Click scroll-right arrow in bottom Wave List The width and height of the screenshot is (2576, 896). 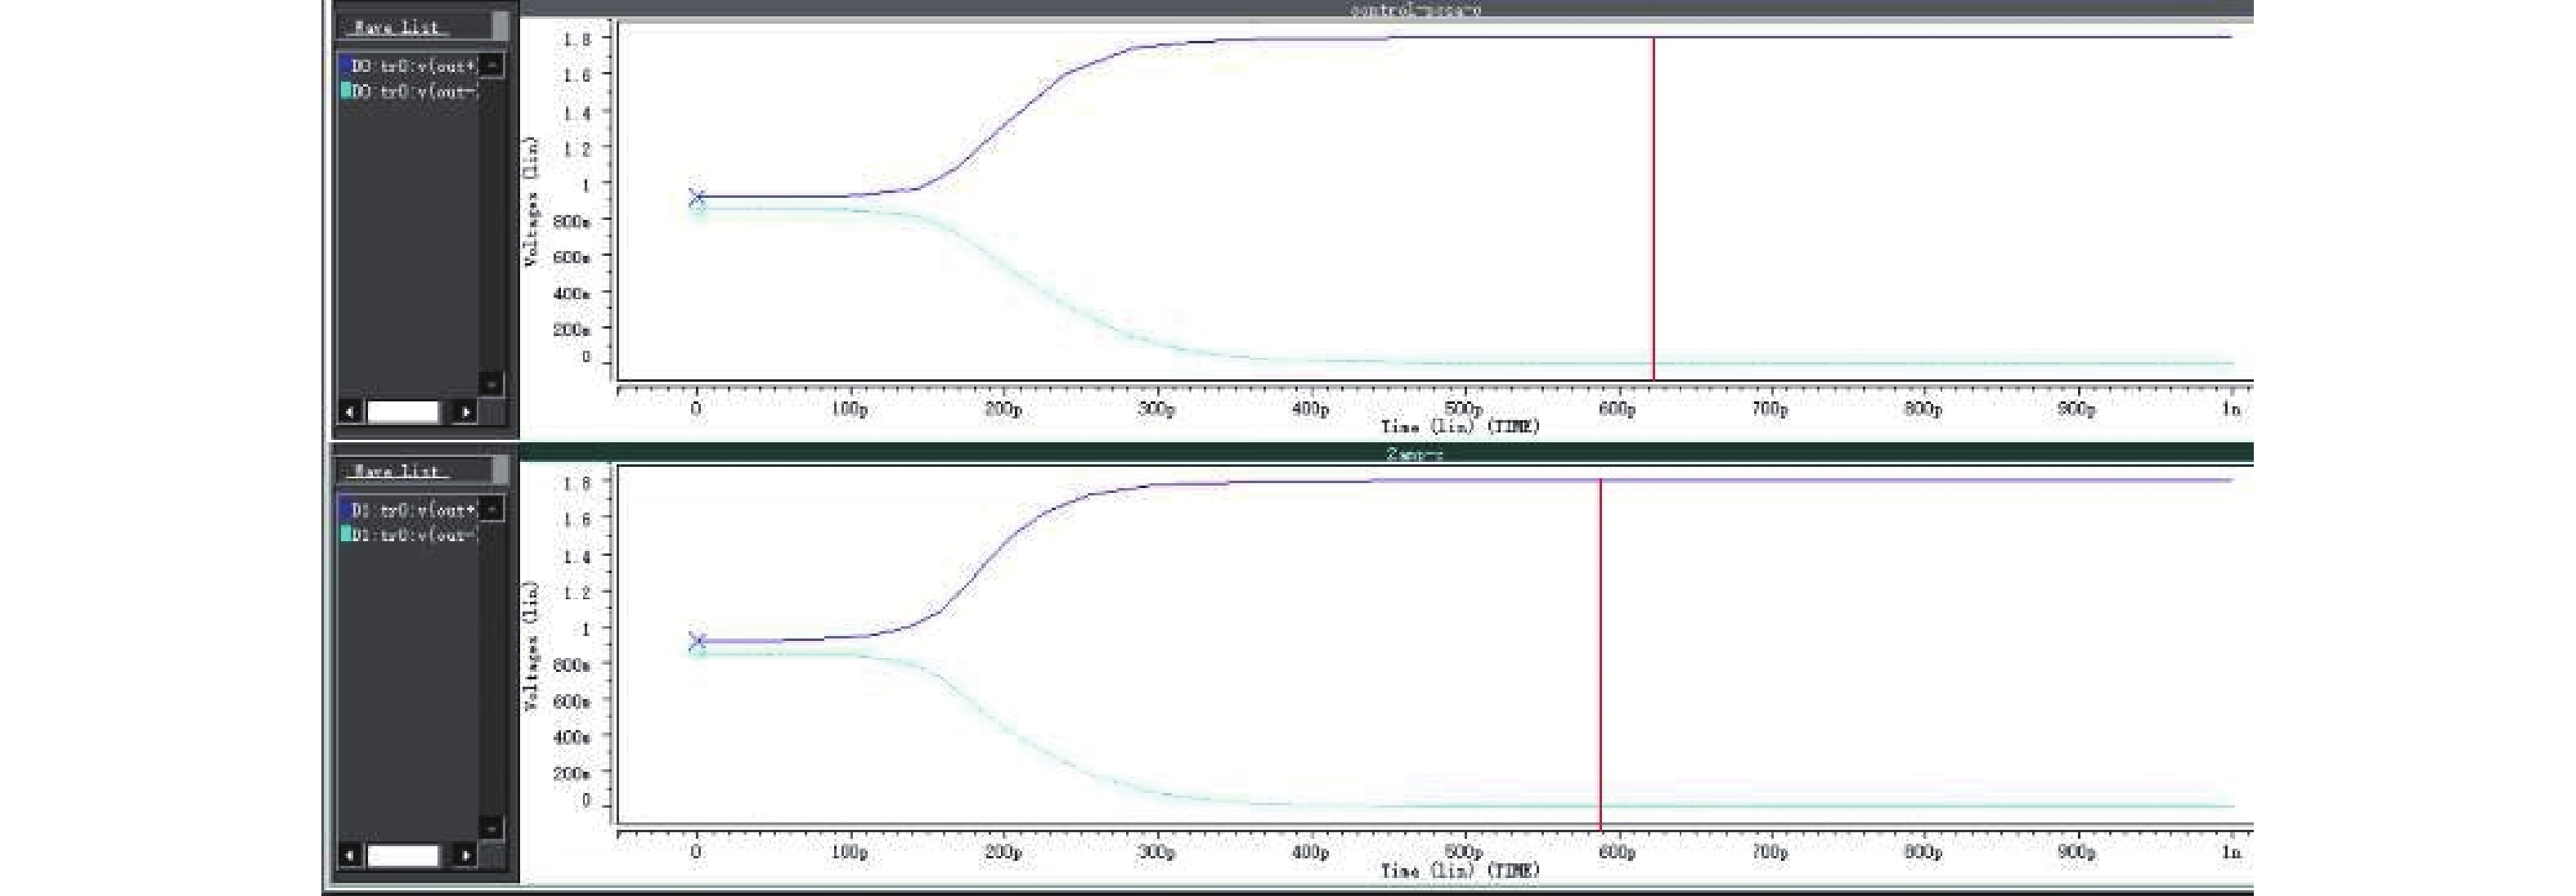click(x=465, y=855)
